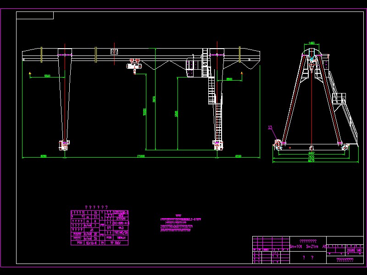Select the stair platform on the side view
The height and width of the screenshot is (275, 367).
click(x=339, y=98)
